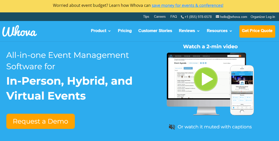Expand the Resources dropdown chevron
279x141 pixels.
tap(231, 31)
